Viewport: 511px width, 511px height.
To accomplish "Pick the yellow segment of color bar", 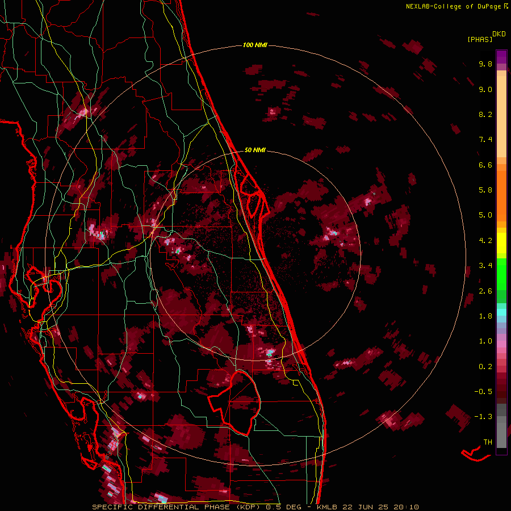I will point(501,243).
